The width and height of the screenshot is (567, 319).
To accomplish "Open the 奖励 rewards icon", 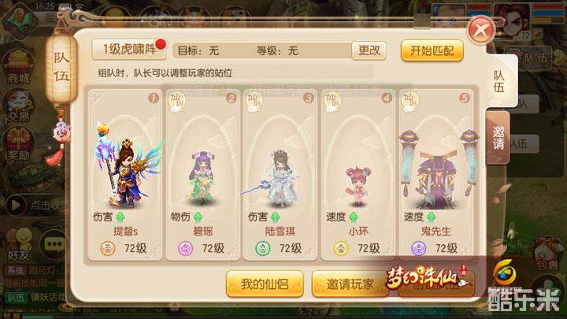I will click(x=18, y=145).
